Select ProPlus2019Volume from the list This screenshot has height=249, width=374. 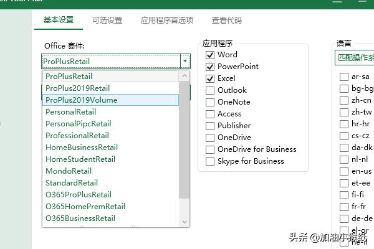coord(81,100)
